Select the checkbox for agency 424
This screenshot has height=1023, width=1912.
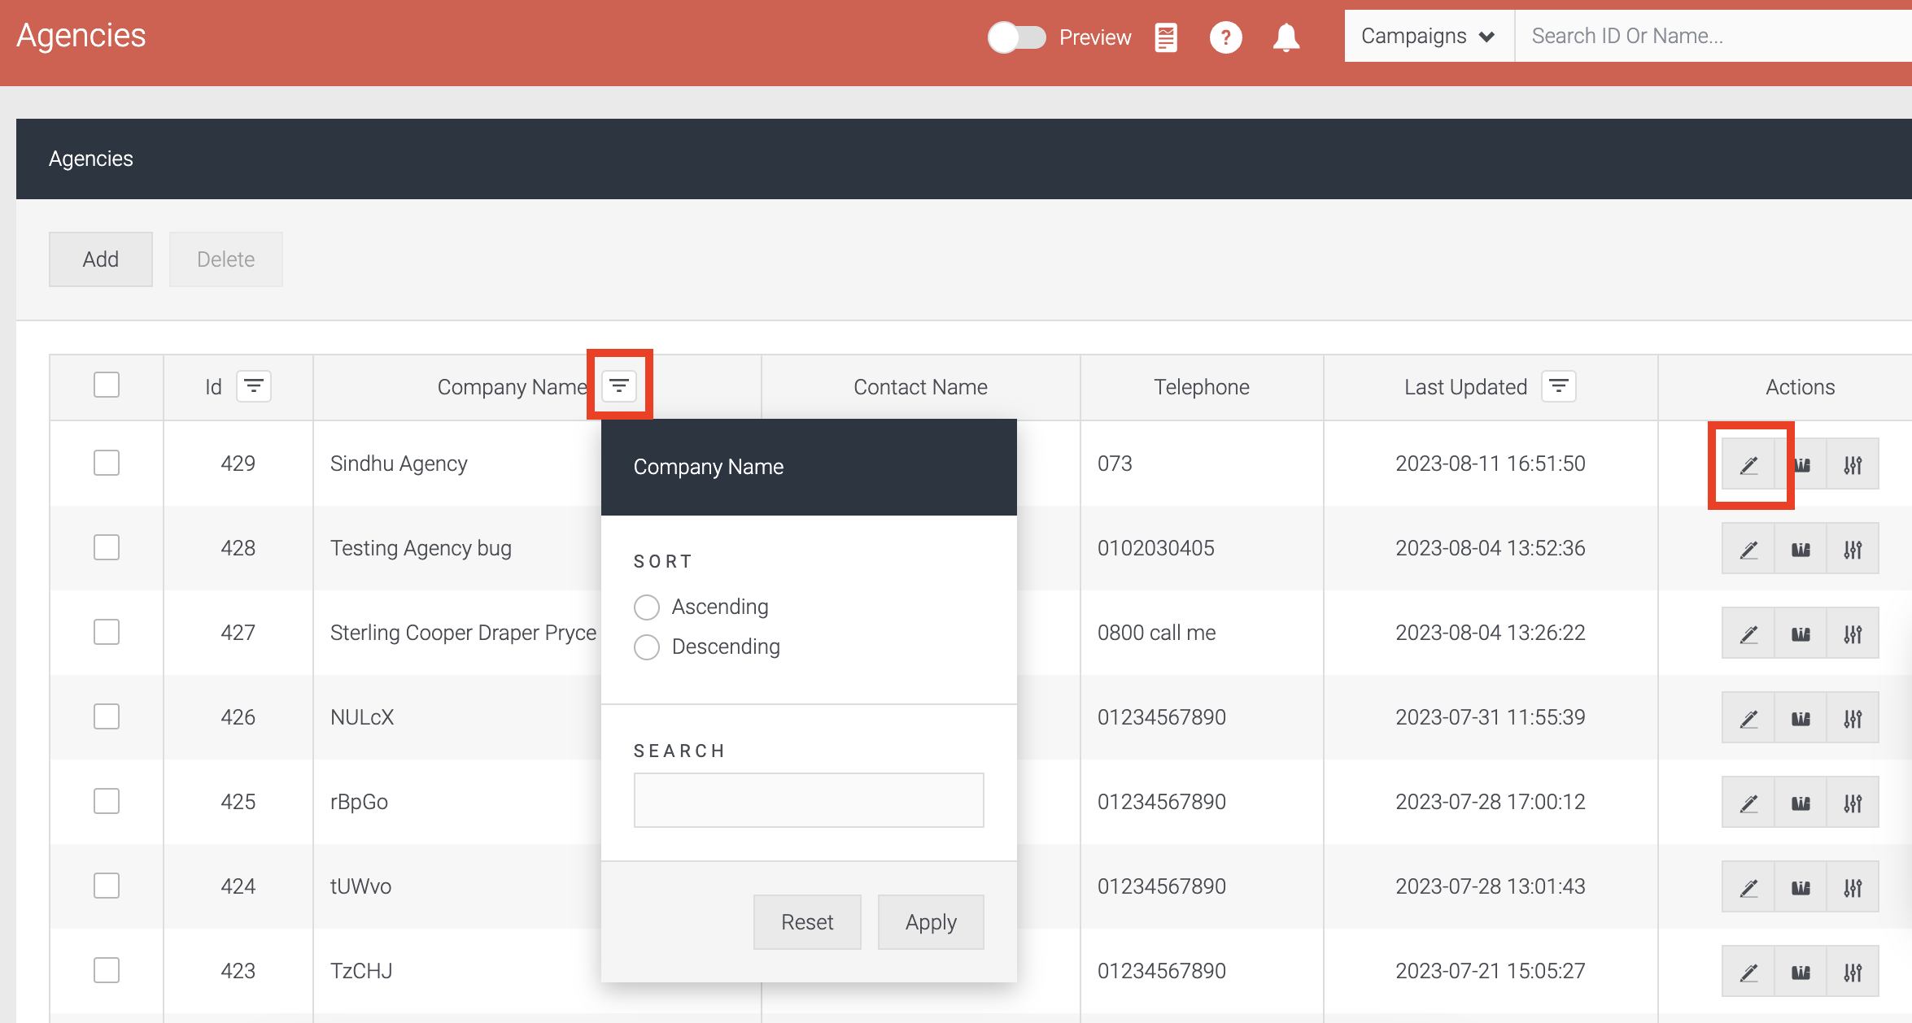107,886
